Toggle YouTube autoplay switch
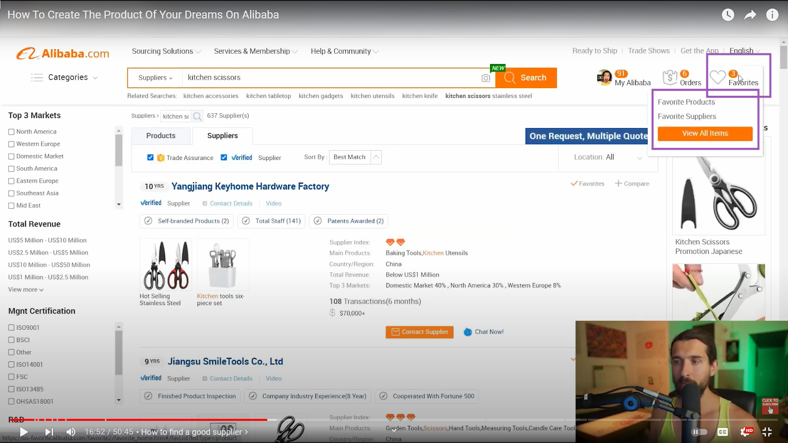 pos(699,432)
